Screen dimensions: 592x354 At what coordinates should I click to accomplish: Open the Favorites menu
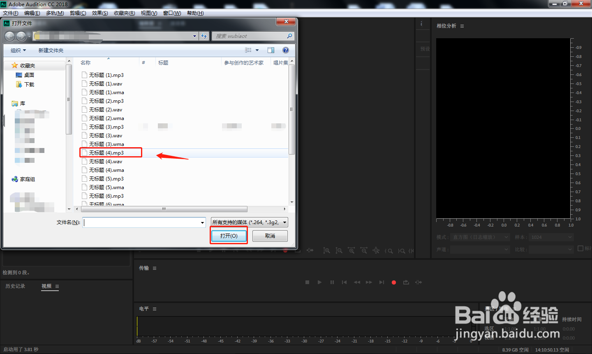pyautogui.click(x=124, y=13)
